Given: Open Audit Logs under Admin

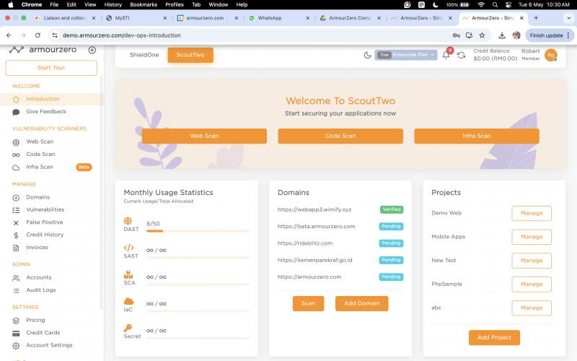Looking at the screenshot, I should coord(41,290).
